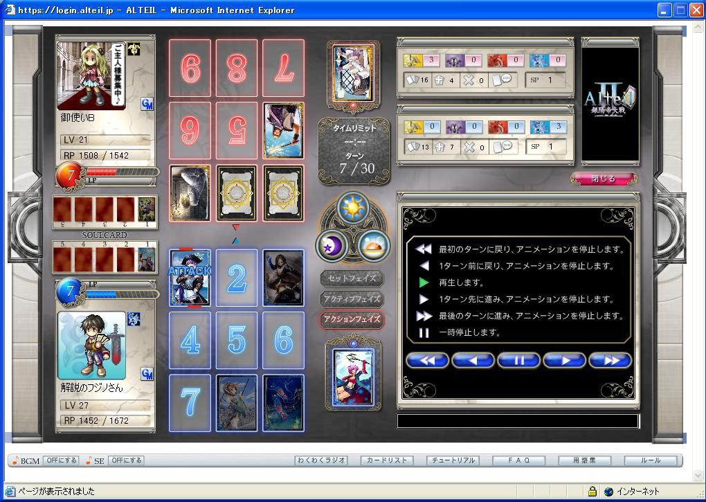Click the padlock security icon in status bar
Viewport: 706px width, 502px height.
point(592,491)
